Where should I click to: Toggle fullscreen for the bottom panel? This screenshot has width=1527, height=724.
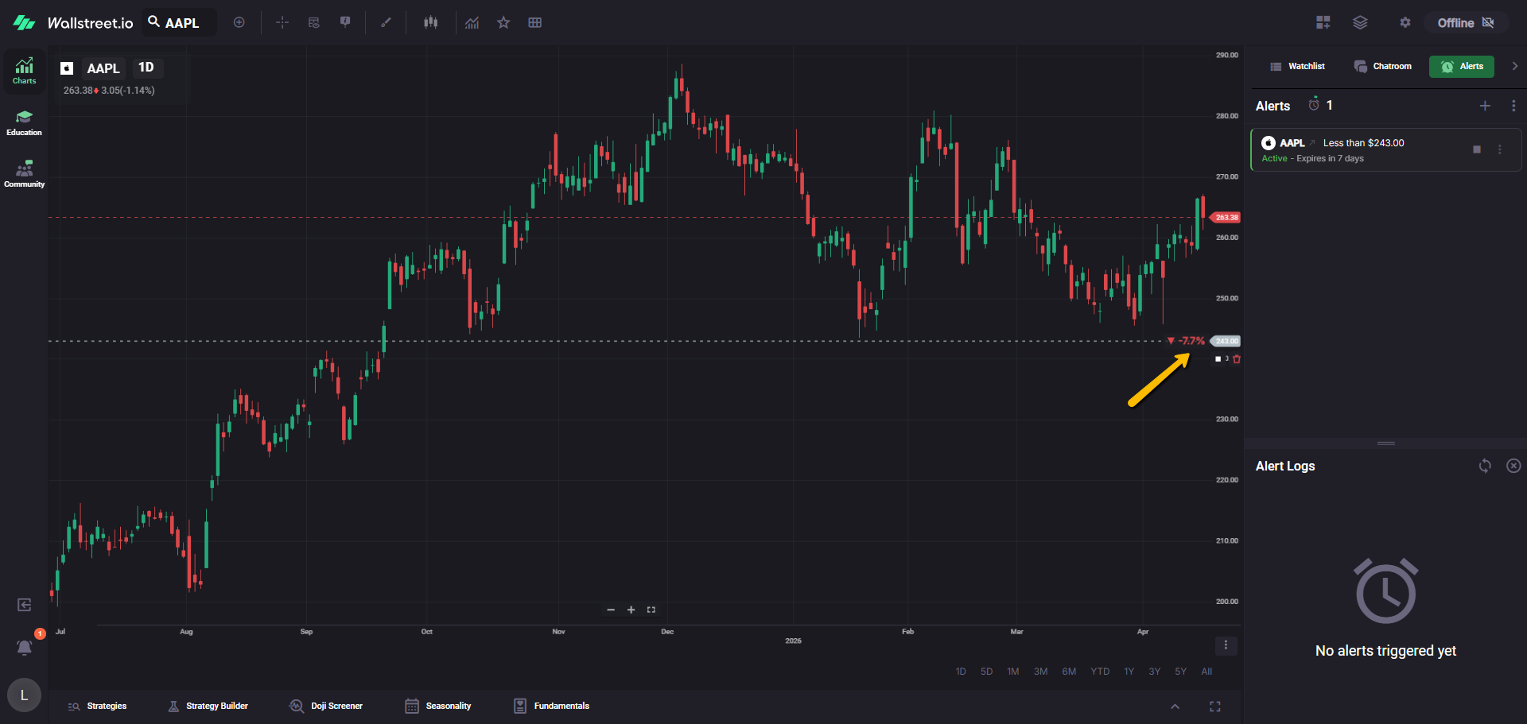click(x=1214, y=707)
